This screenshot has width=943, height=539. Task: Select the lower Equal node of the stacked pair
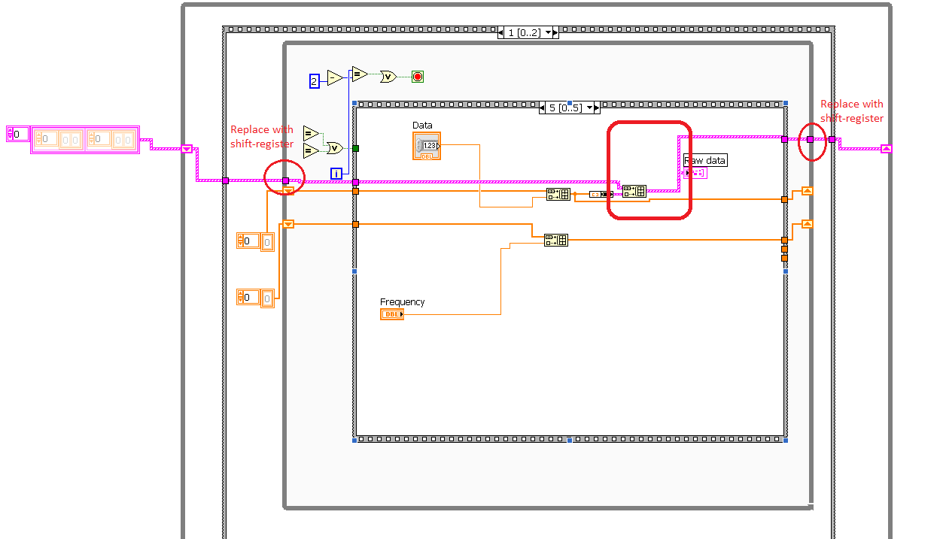(311, 150)
